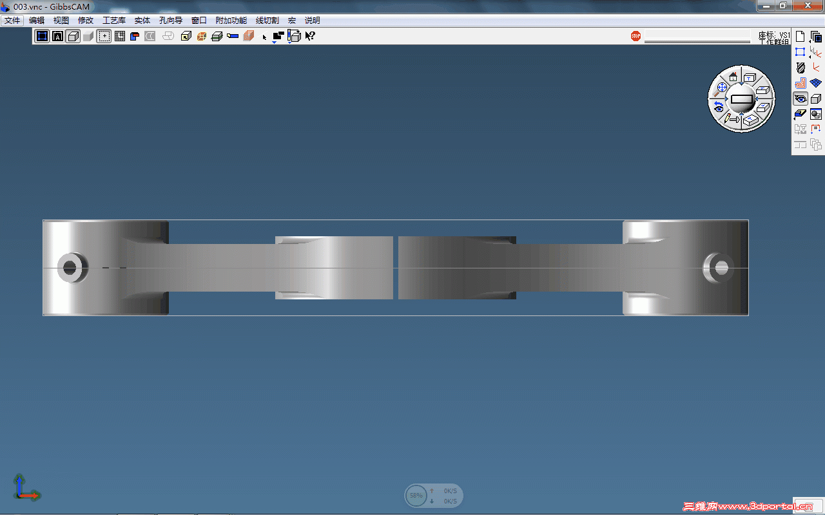Click the 座标: VS1 coordinate label
The image size is (825, 515).
click(x=774, y=35)
